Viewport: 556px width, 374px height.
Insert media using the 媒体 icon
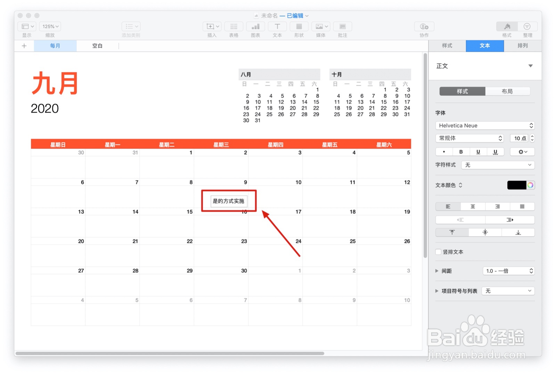(320, 26)
